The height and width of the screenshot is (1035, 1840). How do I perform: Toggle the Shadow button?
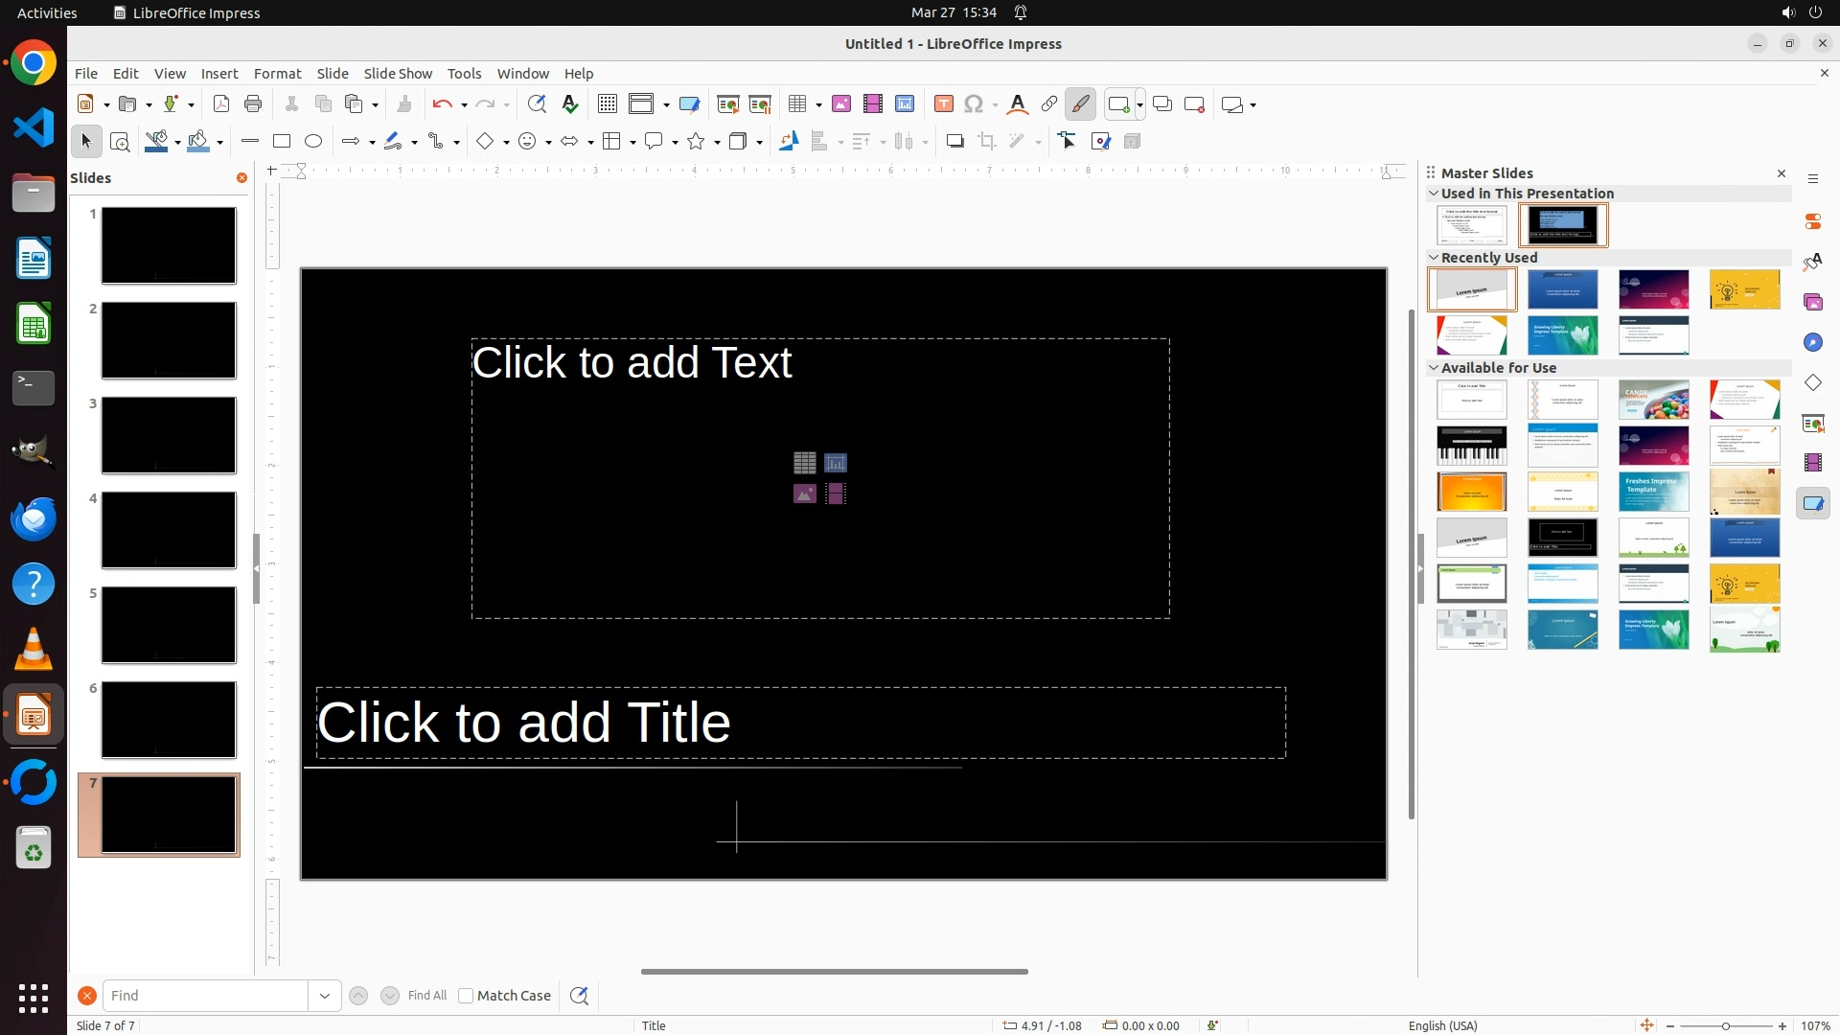954,142
